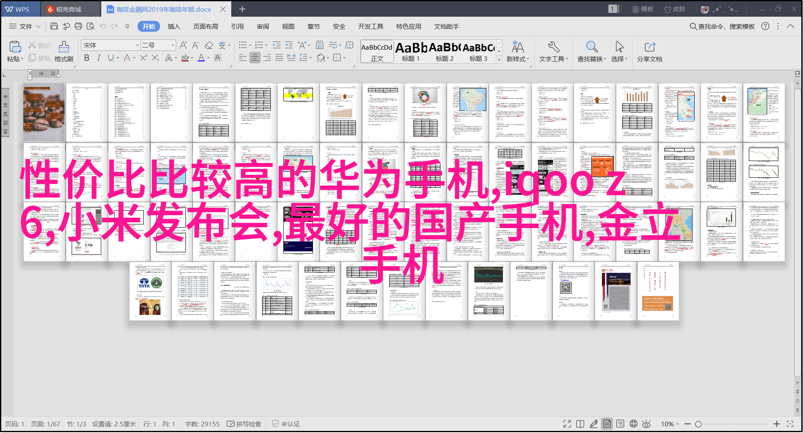Open the 审阅 (Review) tab
The height and width of the screenshot is (433, 803).
pos(263,26)
